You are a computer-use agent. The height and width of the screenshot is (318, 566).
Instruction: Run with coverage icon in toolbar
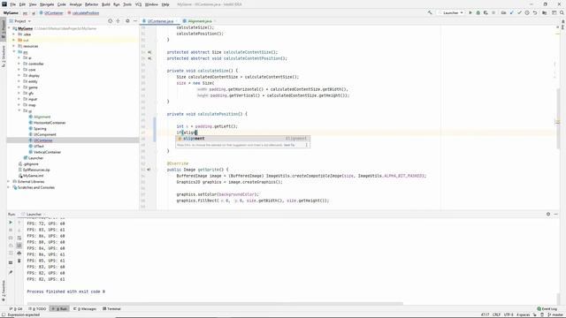coord(486,12)
